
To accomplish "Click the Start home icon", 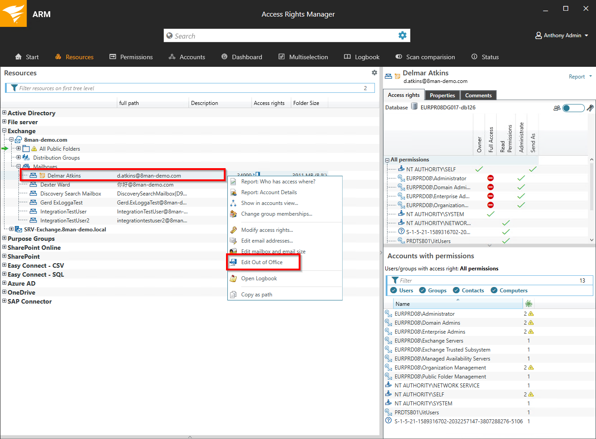I will (18, 57).
